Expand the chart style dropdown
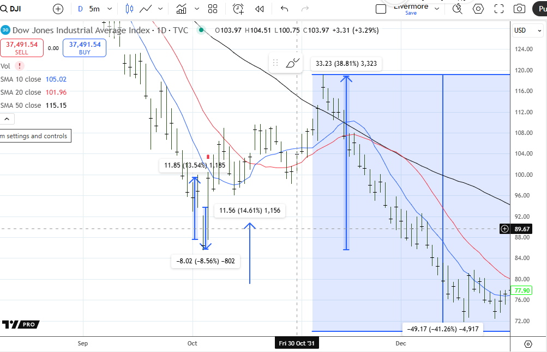Image resolution: width=547 pixels, height=352 pixels. (160, 9)
